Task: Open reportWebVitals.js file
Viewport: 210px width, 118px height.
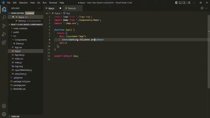Action: [23, 70]
